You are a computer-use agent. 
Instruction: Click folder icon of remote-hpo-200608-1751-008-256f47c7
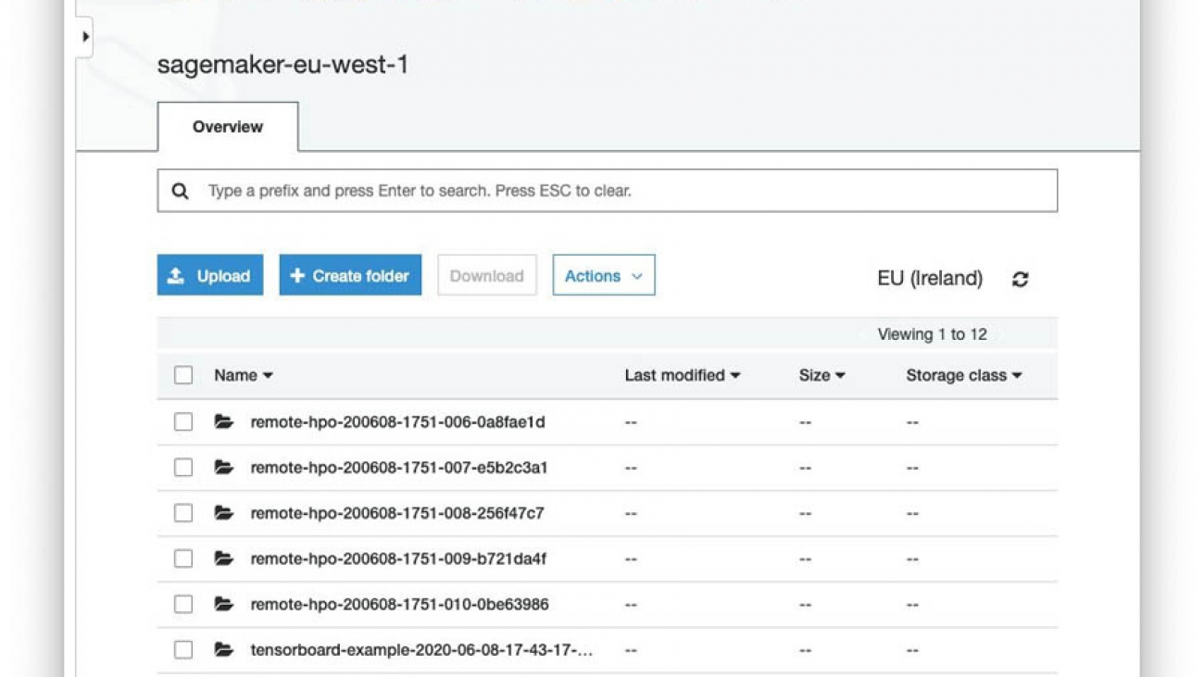[224, 512]
